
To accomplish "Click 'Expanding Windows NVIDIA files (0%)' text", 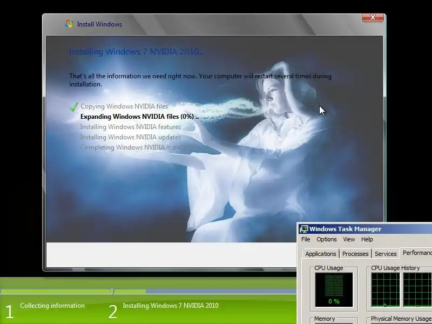I will click(x=139, y=117).
